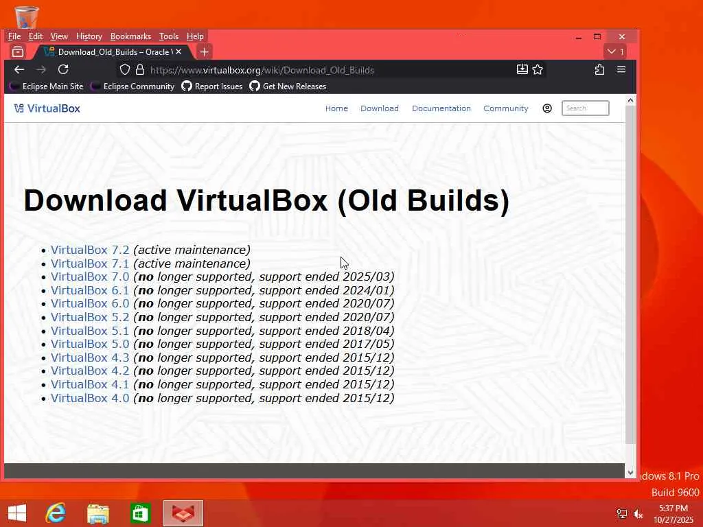Open the VirtualBox 6.1 link
The image size is (703, 527).
(x=90, y=290)
